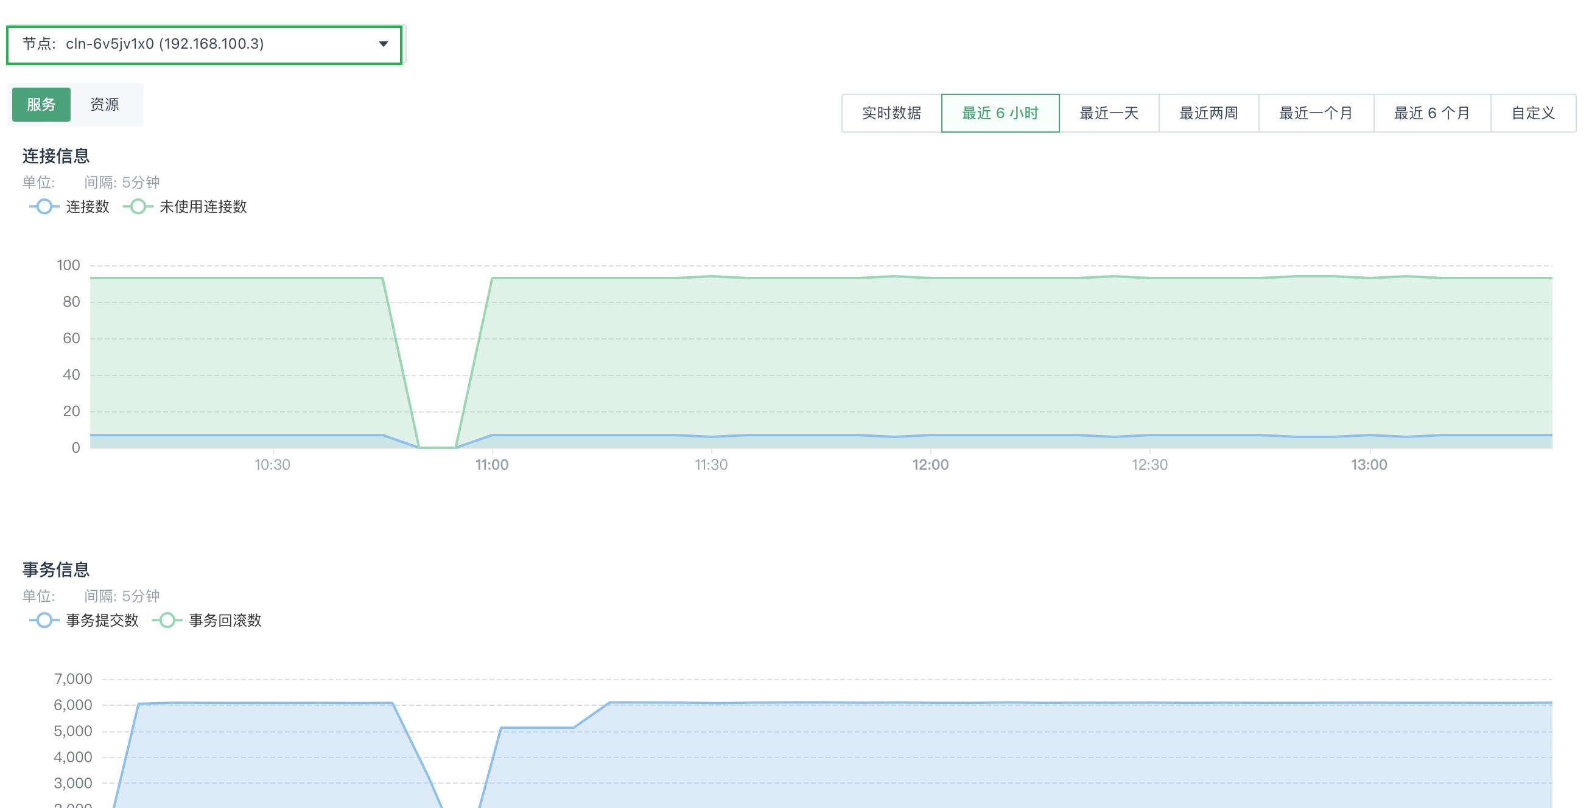
Task: Click the blue 事务提交数 legend marker icon
Action: pos(44,620)
